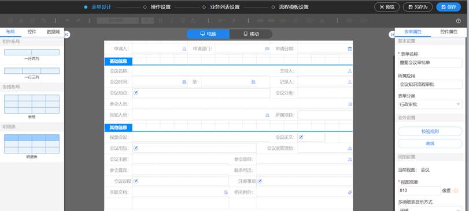Click the 表单名称 input field
Image resolution: width=469 pixels, height=211 pixels.
[430, 63]
